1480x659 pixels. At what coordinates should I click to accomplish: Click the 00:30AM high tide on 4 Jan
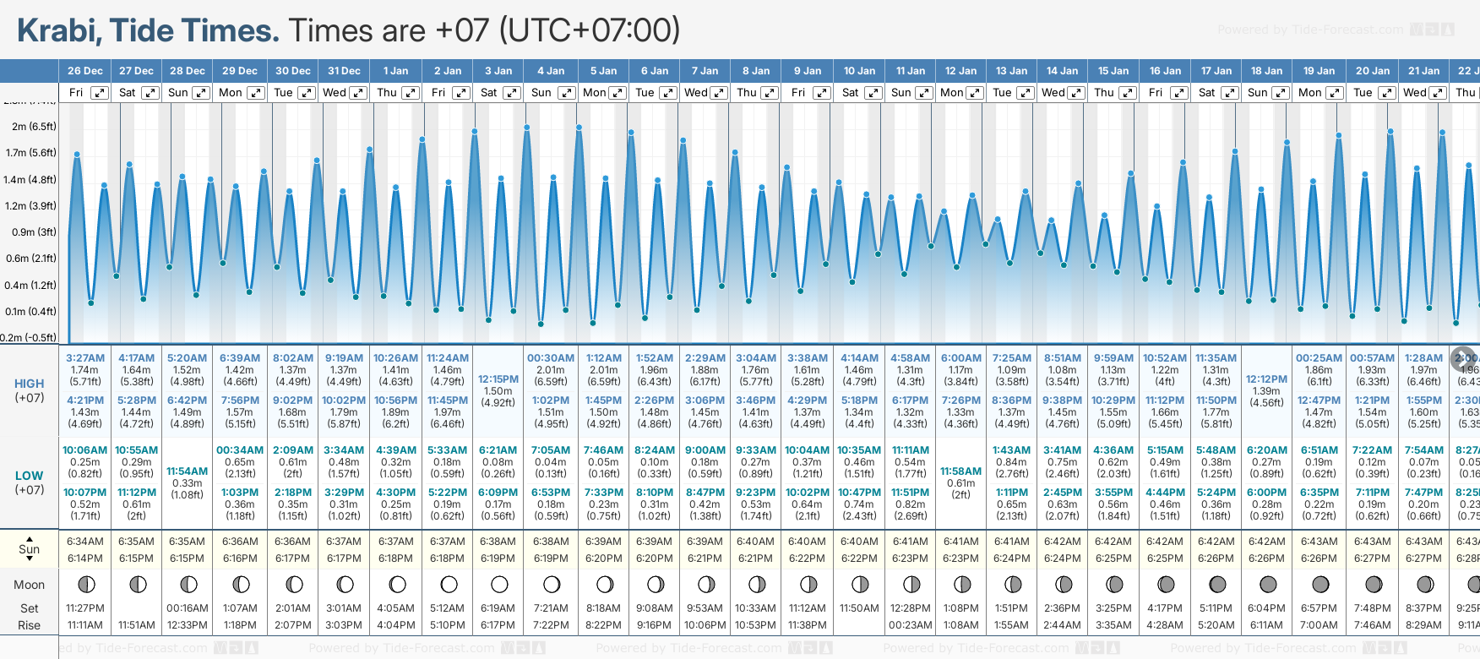tap(551, 358)
